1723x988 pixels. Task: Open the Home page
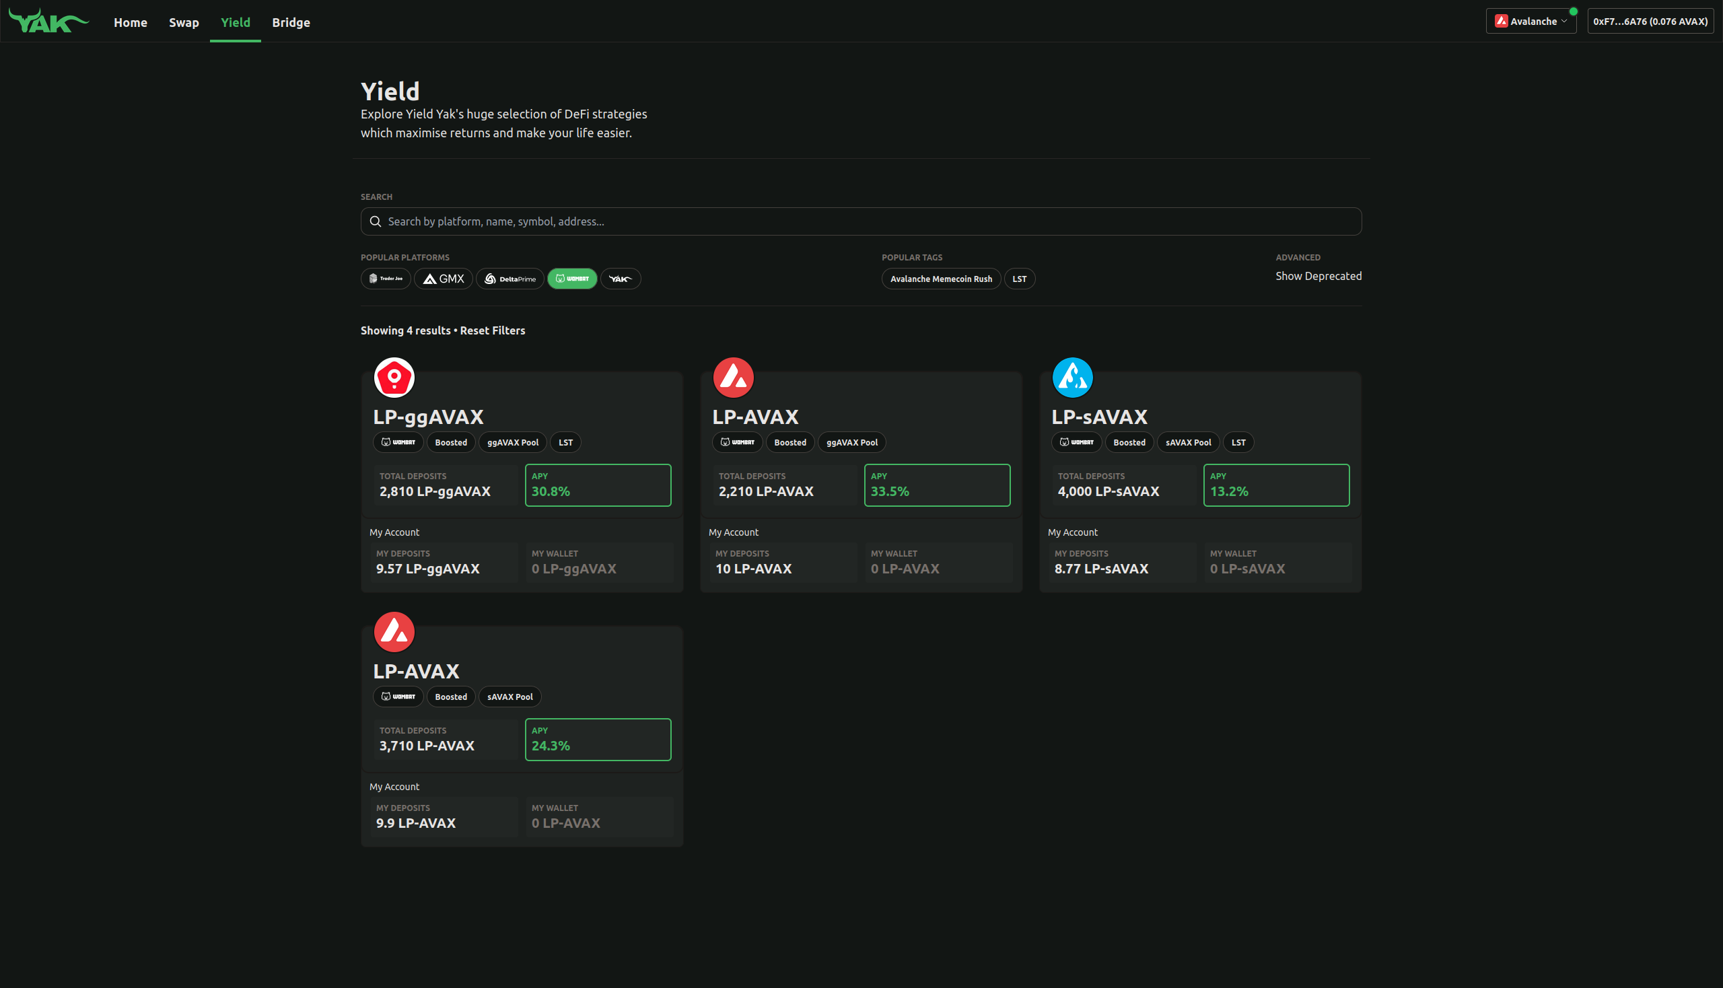click(131, 22)
